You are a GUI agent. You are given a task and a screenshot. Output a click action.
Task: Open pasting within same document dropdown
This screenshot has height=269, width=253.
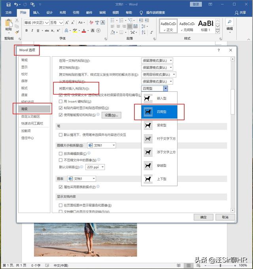click(x=157, y=61)
